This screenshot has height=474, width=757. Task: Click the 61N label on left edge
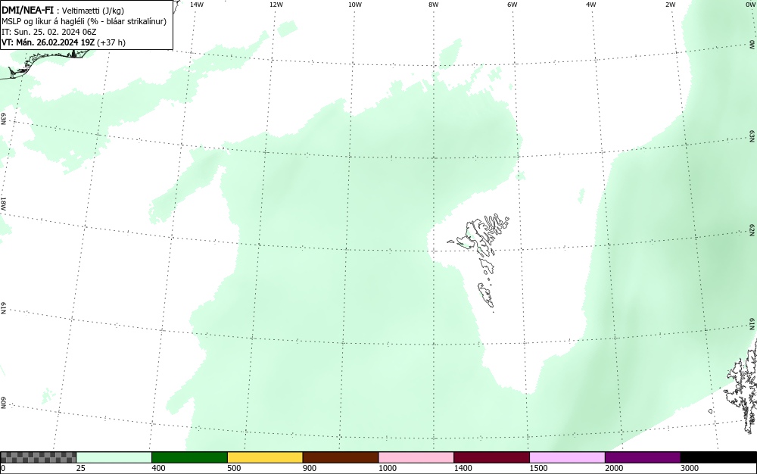click(3, 309)
